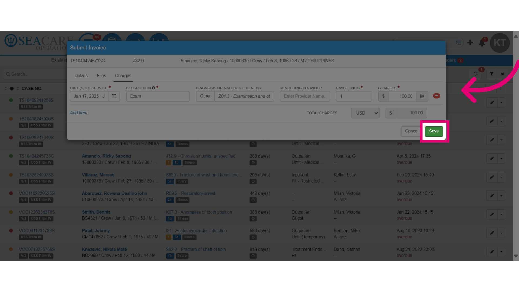Click scrollbar up arrow

click(x=516, y=36)
